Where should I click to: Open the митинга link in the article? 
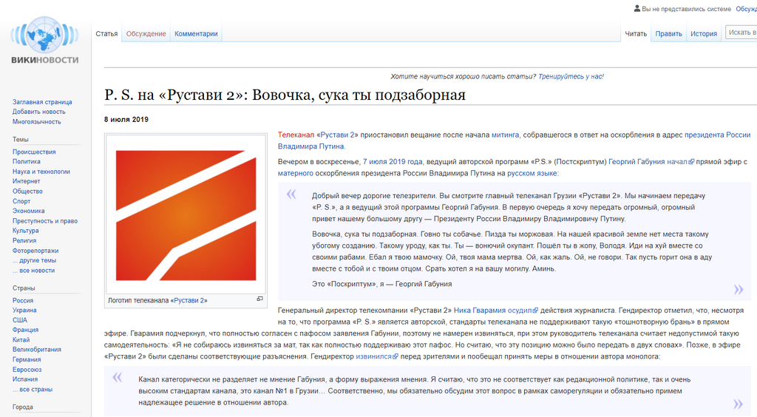505,135
